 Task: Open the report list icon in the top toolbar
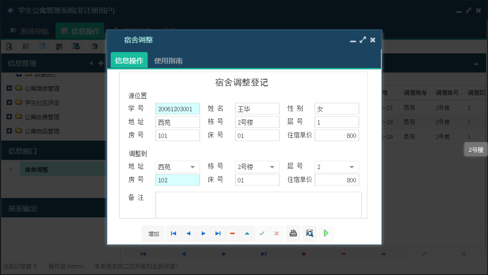(25, 46)
